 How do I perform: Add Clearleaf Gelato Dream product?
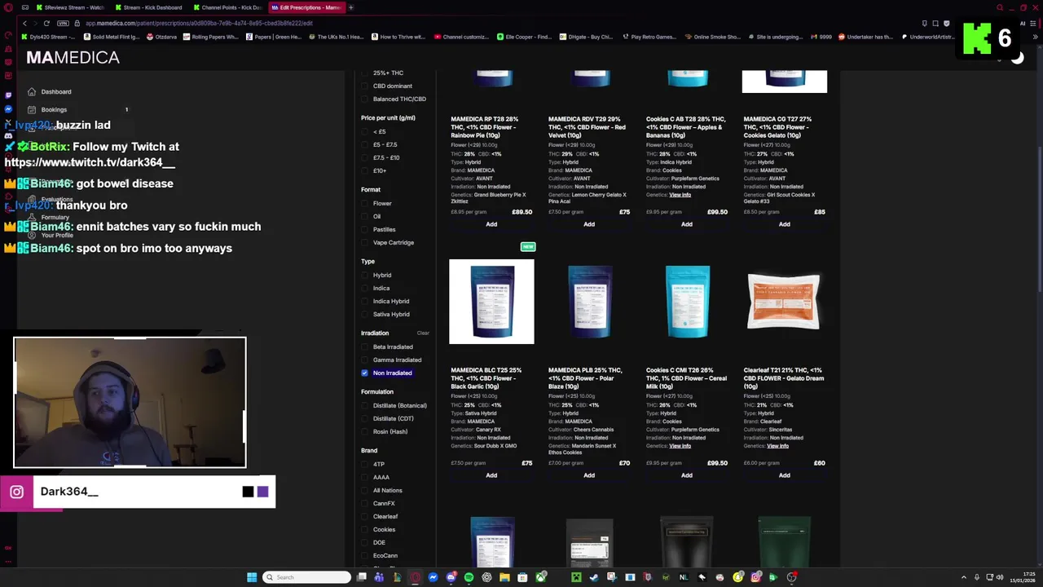[784, 475]
